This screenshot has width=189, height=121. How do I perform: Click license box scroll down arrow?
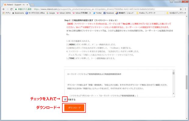click(x=173, y=93)
